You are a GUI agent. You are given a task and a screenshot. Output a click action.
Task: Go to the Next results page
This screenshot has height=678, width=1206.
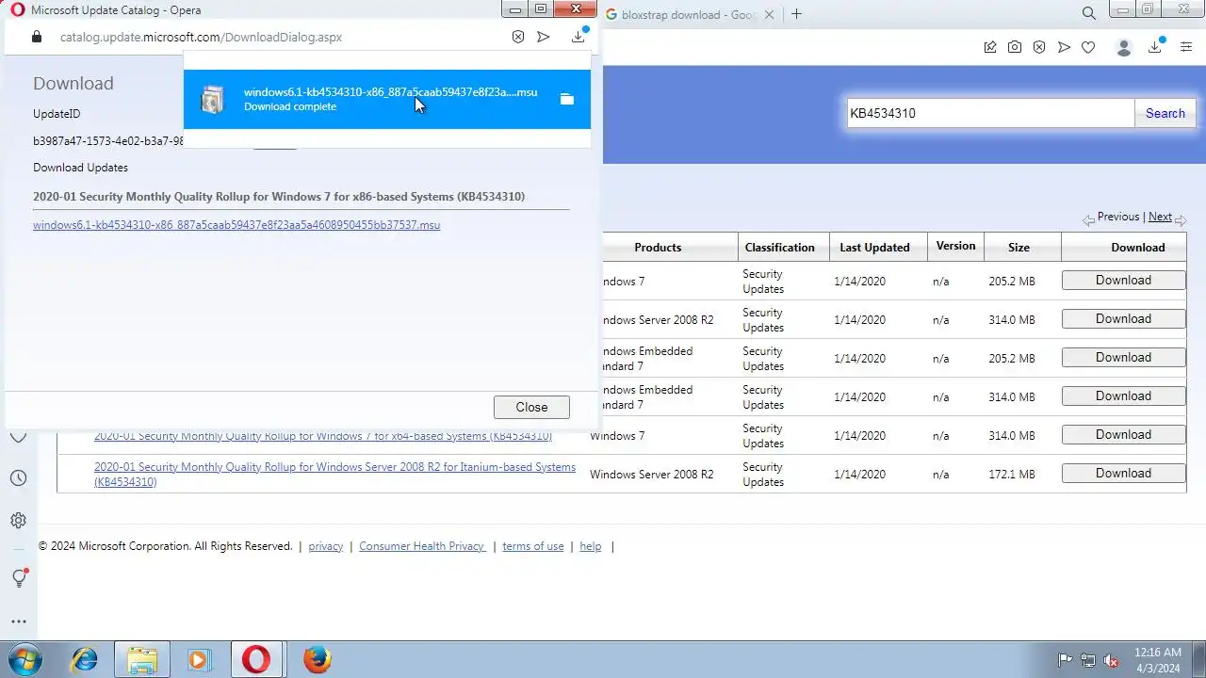(1160, 217)
